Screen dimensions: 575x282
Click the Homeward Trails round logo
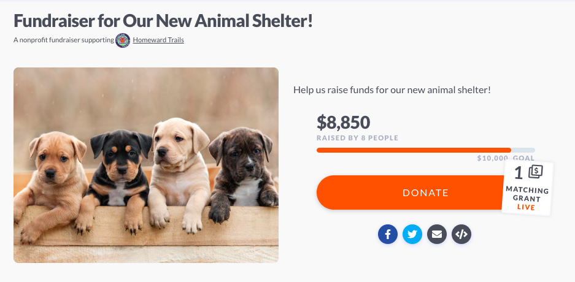(x=123, y=40)
